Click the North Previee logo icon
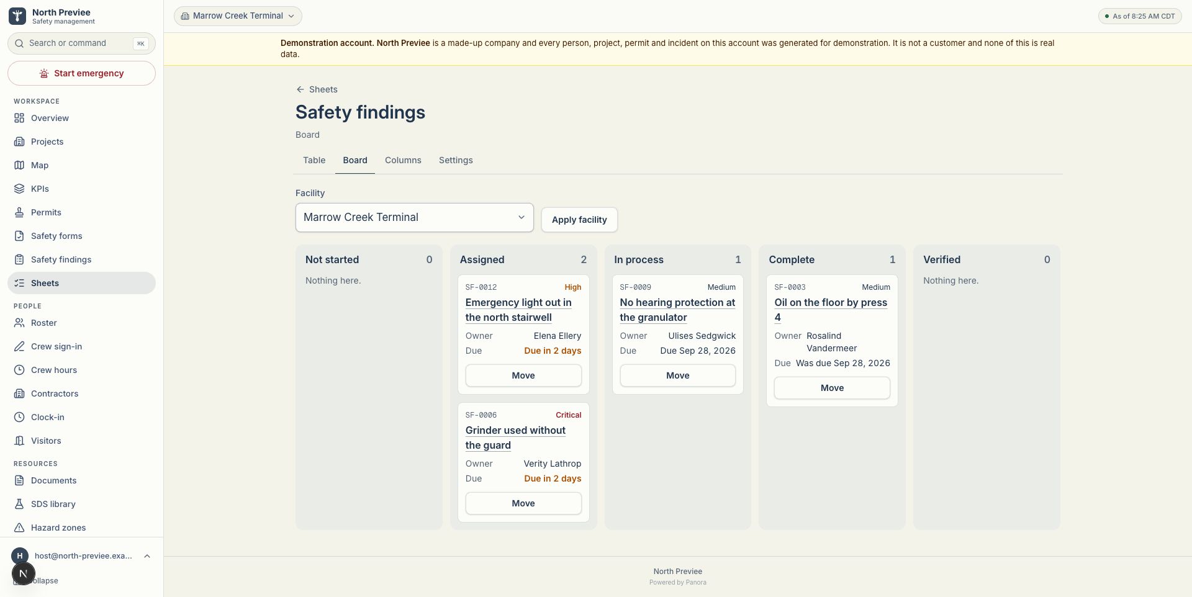 pyautogui.click(x=17, y=16)
